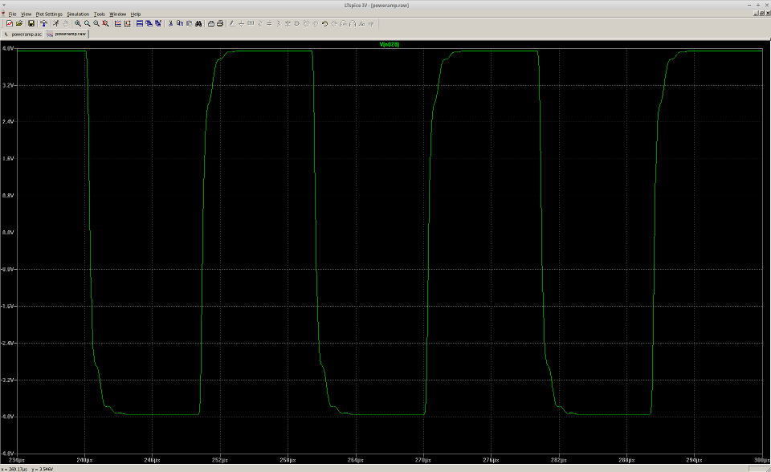Open the Control Panel hammer icon

pos(43,23)
